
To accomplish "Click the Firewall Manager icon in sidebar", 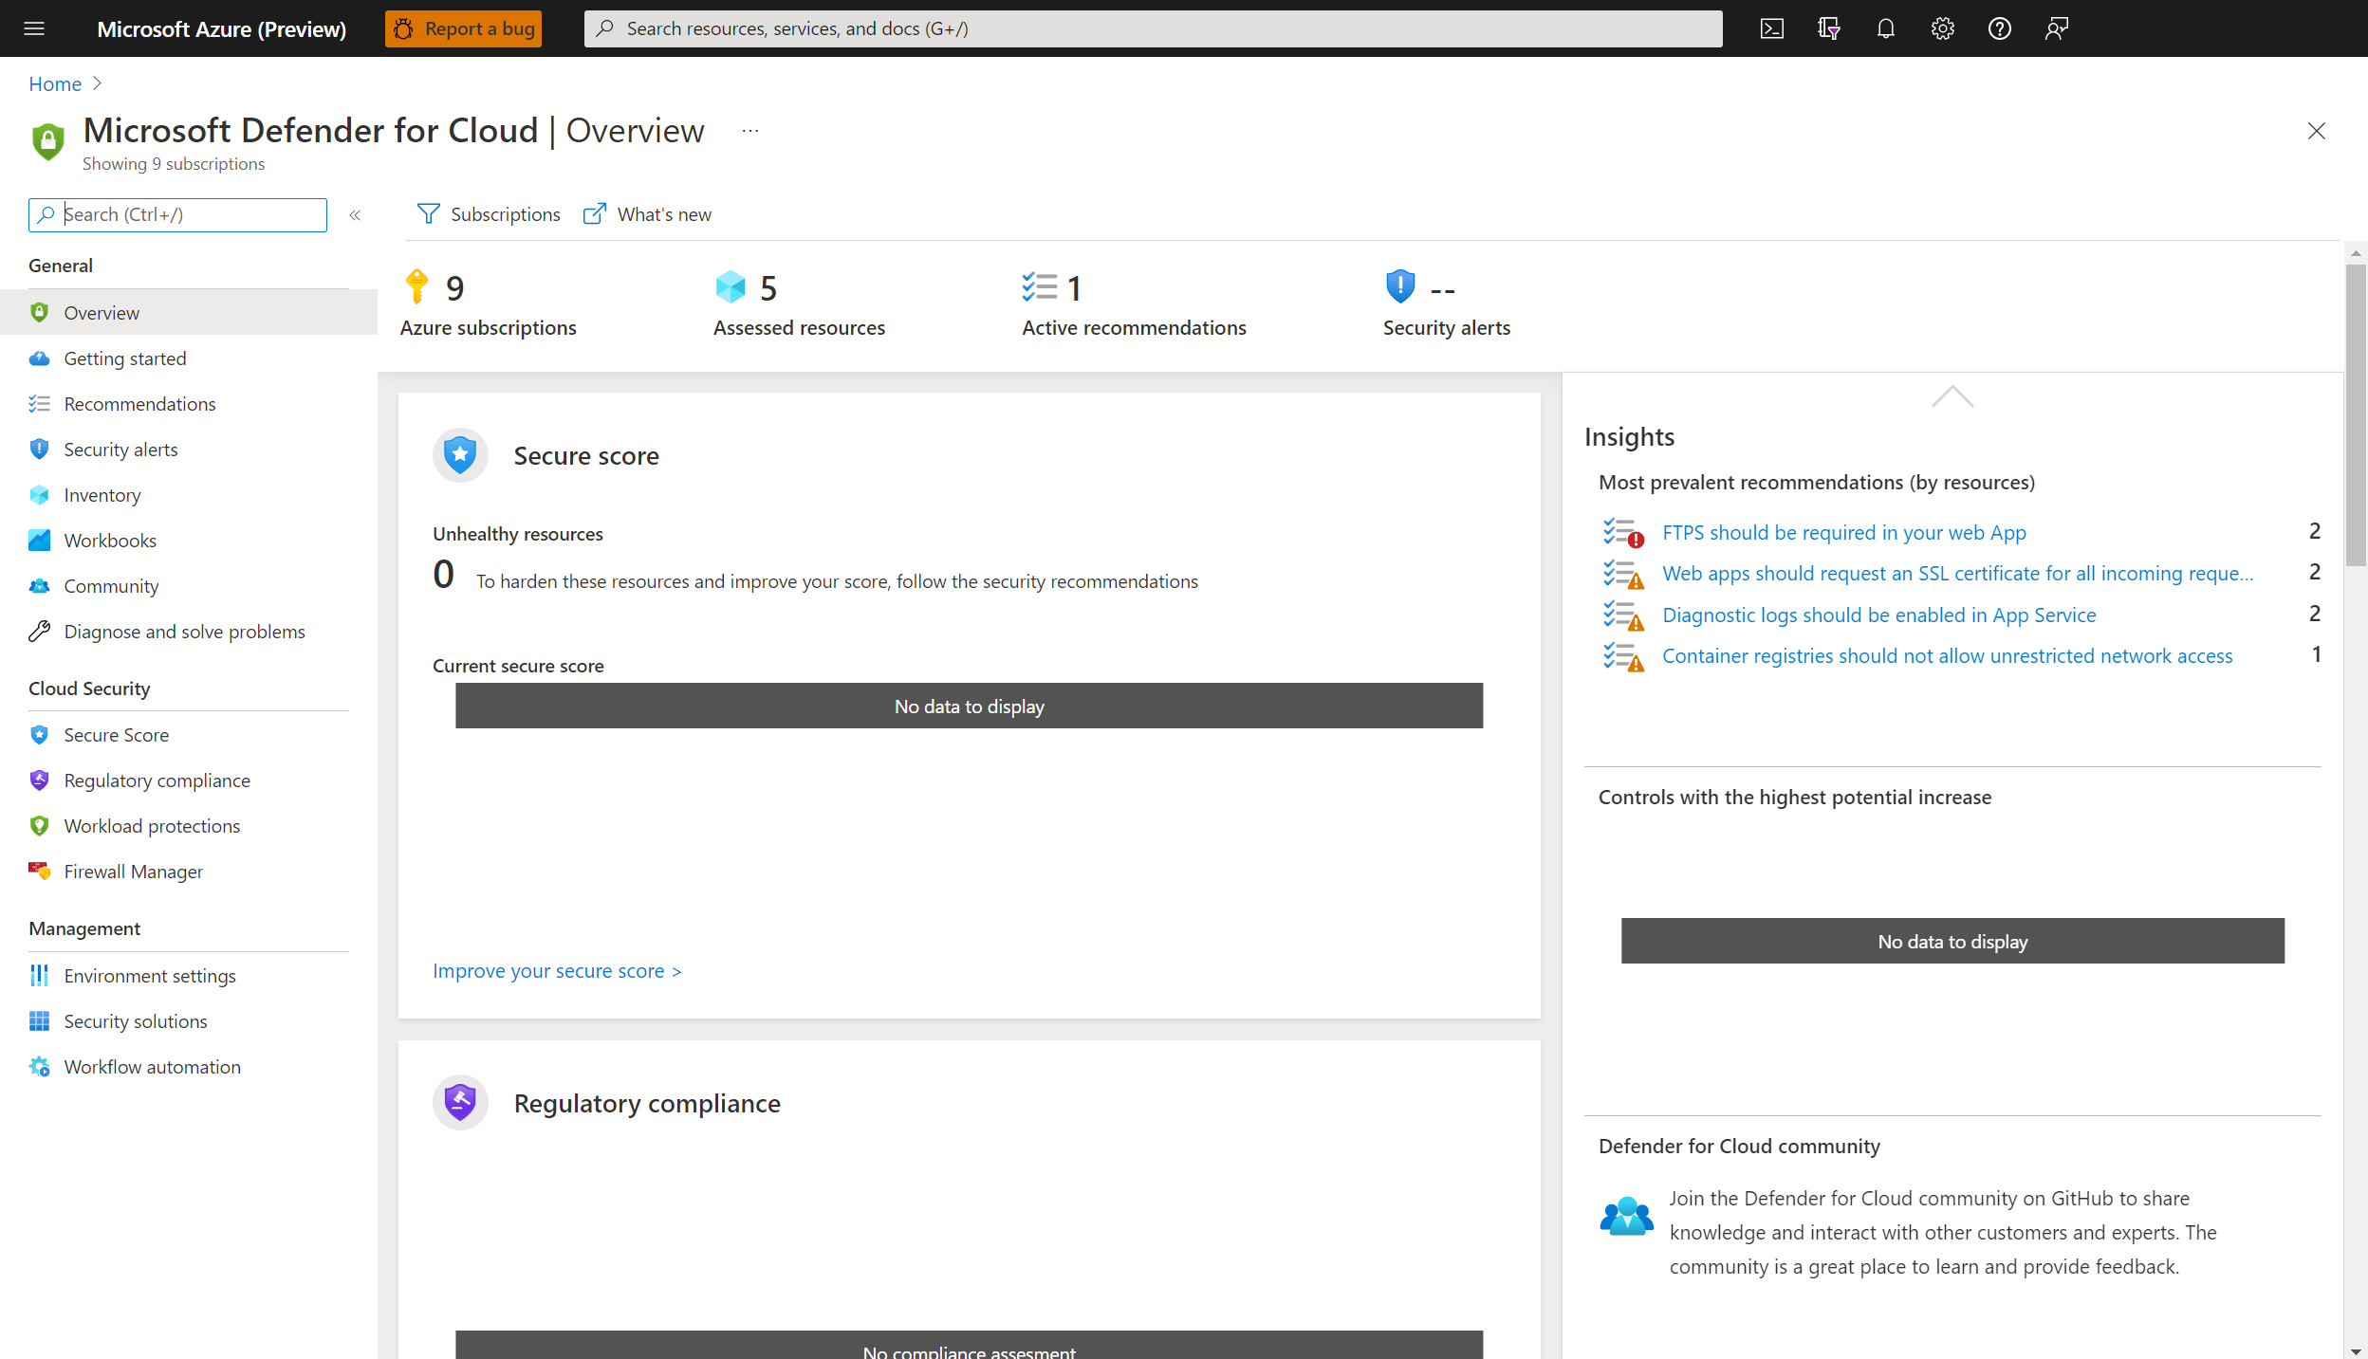I will tap(39, 872).
